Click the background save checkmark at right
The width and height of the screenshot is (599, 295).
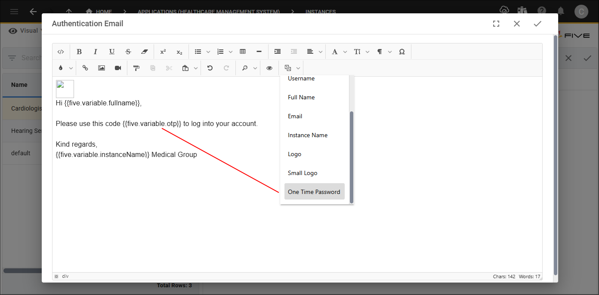pyautogui.click(x=587, y=58)
